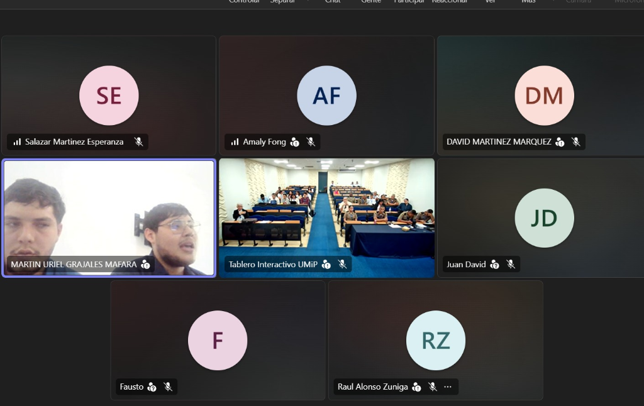644x406 pixels.
Task: Click the signal bars icon beside Amaly Fong
Action: pyautogui.click(x=235, y=142)
